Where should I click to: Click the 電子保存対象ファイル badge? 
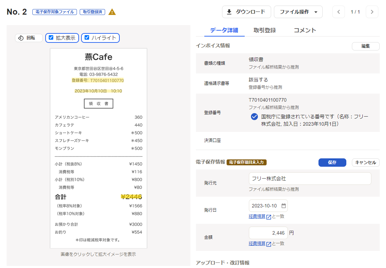(55, 12)
